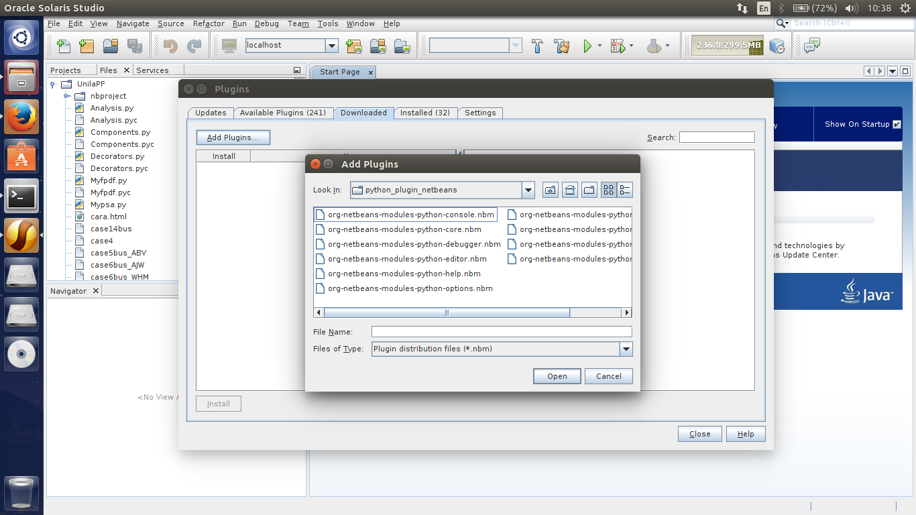Click Close in the Plugins dialog
This screenshot has height=515, width=916.
pyautogui.click(x=700, y=434)
